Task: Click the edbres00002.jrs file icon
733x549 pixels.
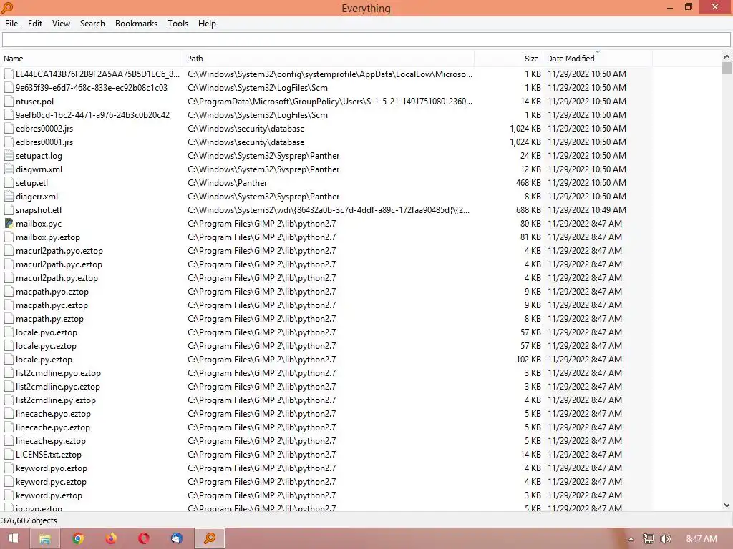Action: 9,129
